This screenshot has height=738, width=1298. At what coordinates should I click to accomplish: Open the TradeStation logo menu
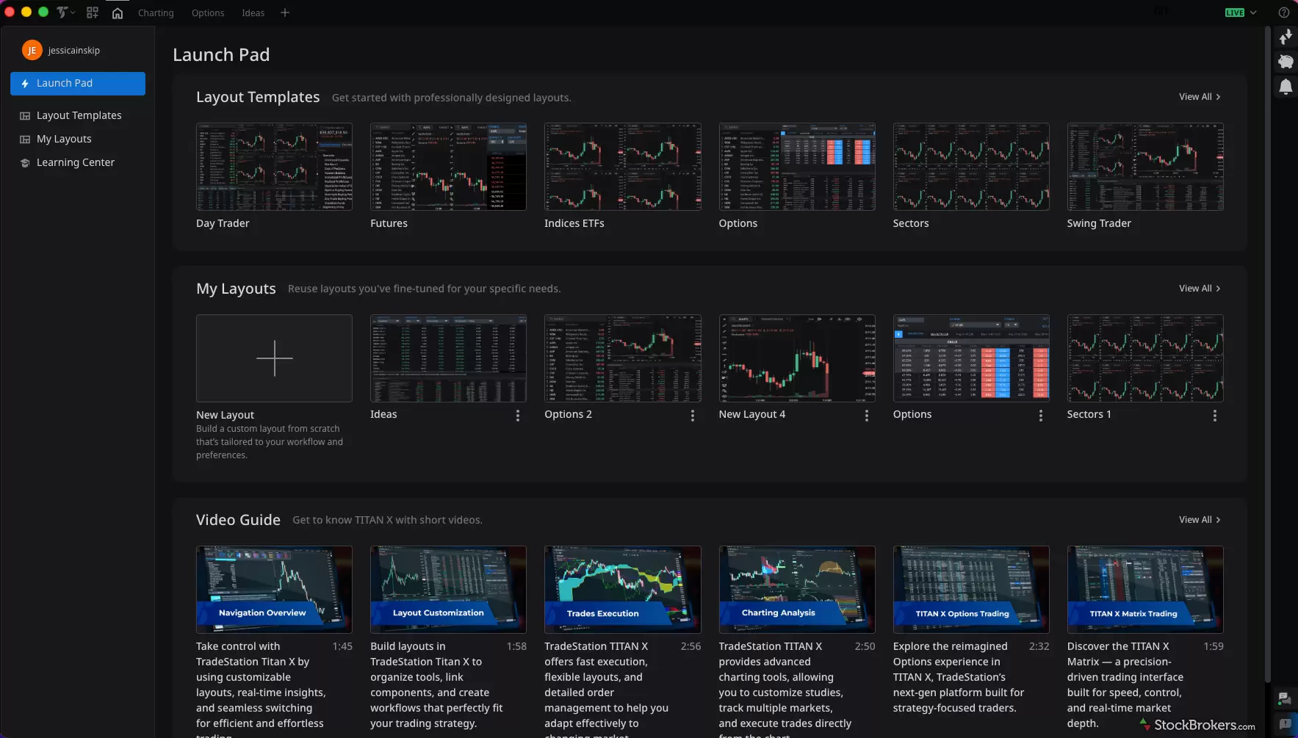(x=65, y=12)
